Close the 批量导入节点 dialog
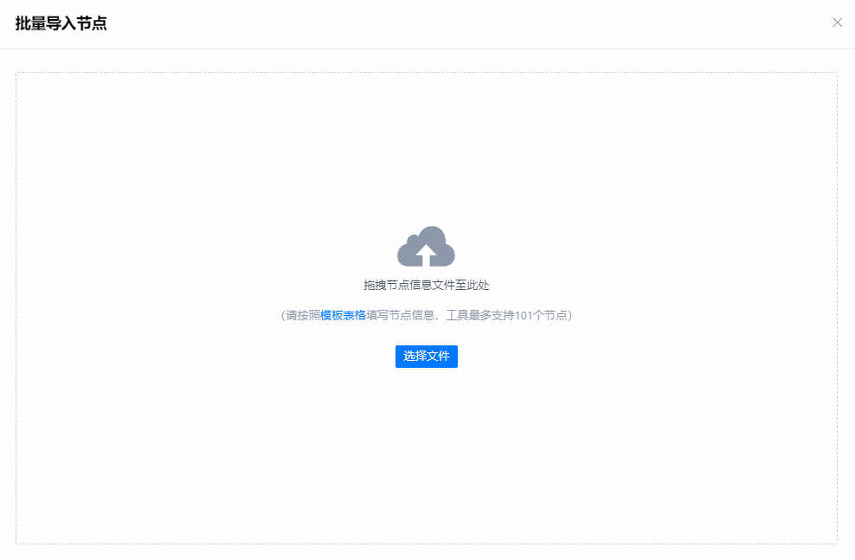855x560 pixels. coord(837,23)
